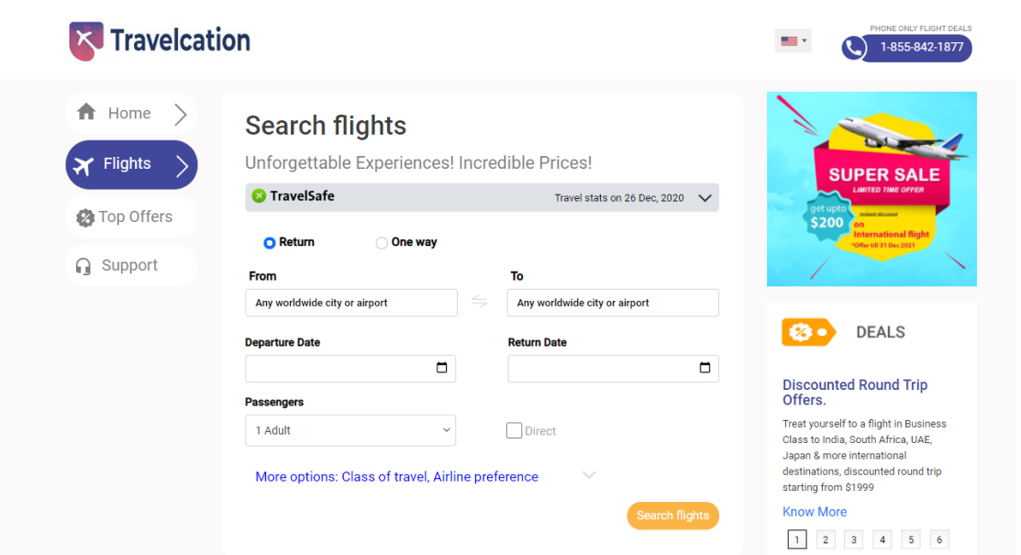The image size is (1021, 555).
Task: Open the Departure Date calendar picker icon
Action: [x=441, y=368]
